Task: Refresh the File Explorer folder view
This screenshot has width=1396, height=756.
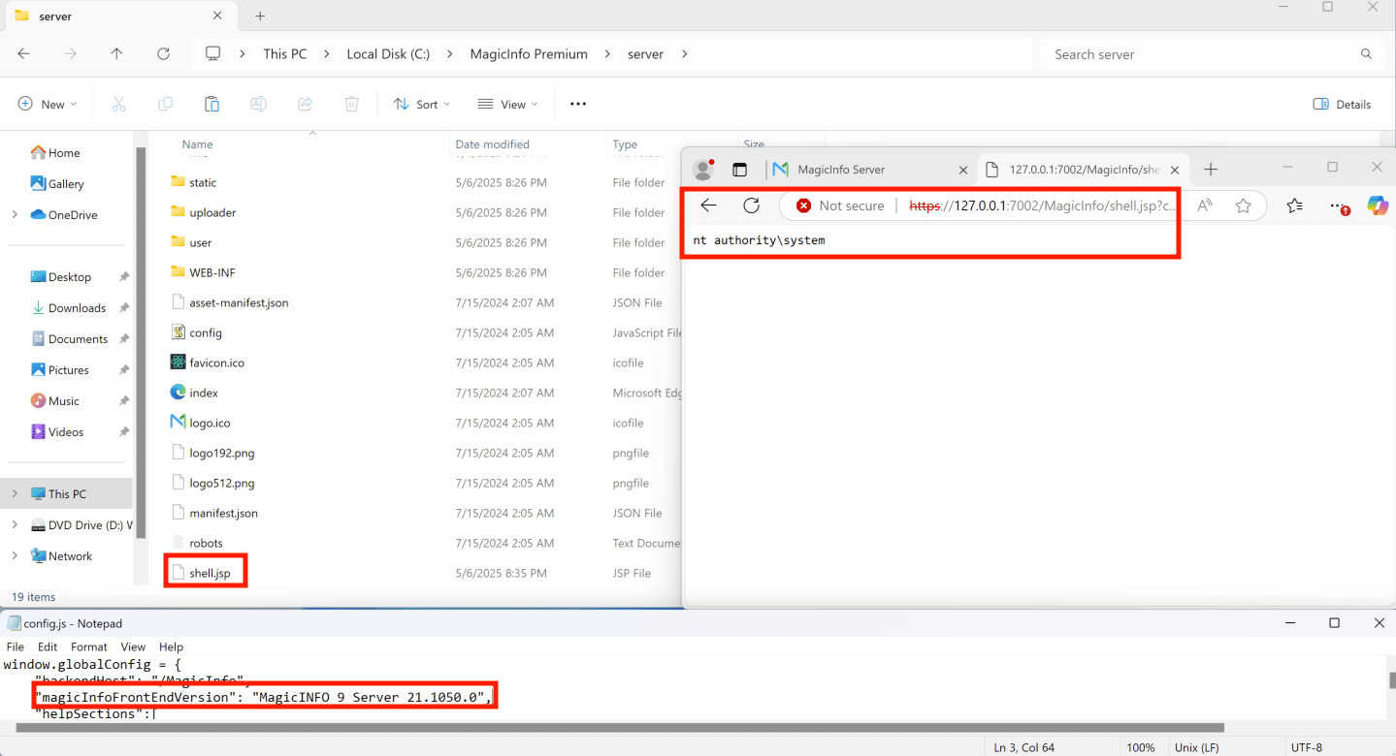Action: click(163, 54)
